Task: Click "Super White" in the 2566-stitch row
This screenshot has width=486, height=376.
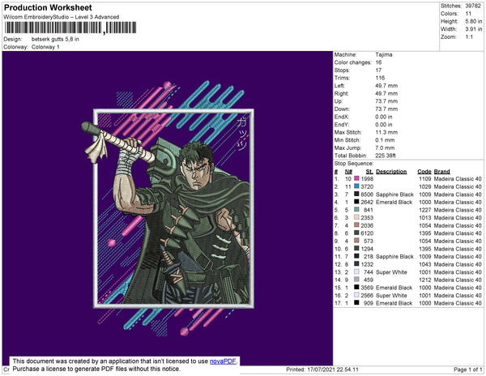Action: (x=391, y=295)
